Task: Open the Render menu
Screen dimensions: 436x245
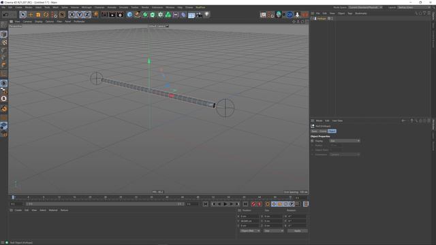Action: click(x=145, y=7)
